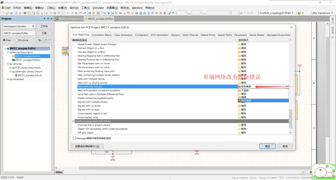Collapse the Violations Associated with Others group

[73, 121]
